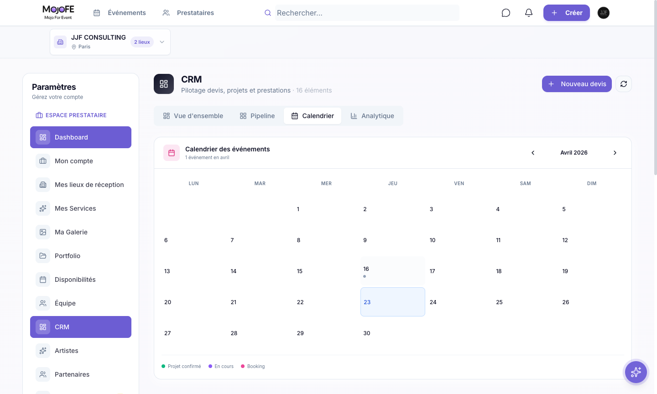657x394 pixels.
Task: Select day 30 in the calendar
Action: click(393, 333)
